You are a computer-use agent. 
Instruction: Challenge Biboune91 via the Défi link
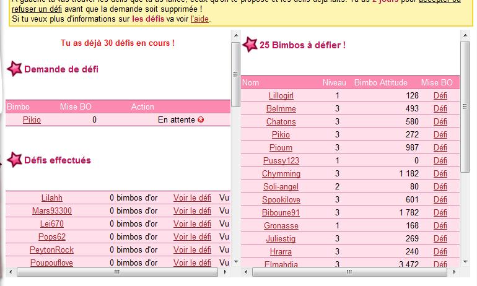tap(440, 213)
